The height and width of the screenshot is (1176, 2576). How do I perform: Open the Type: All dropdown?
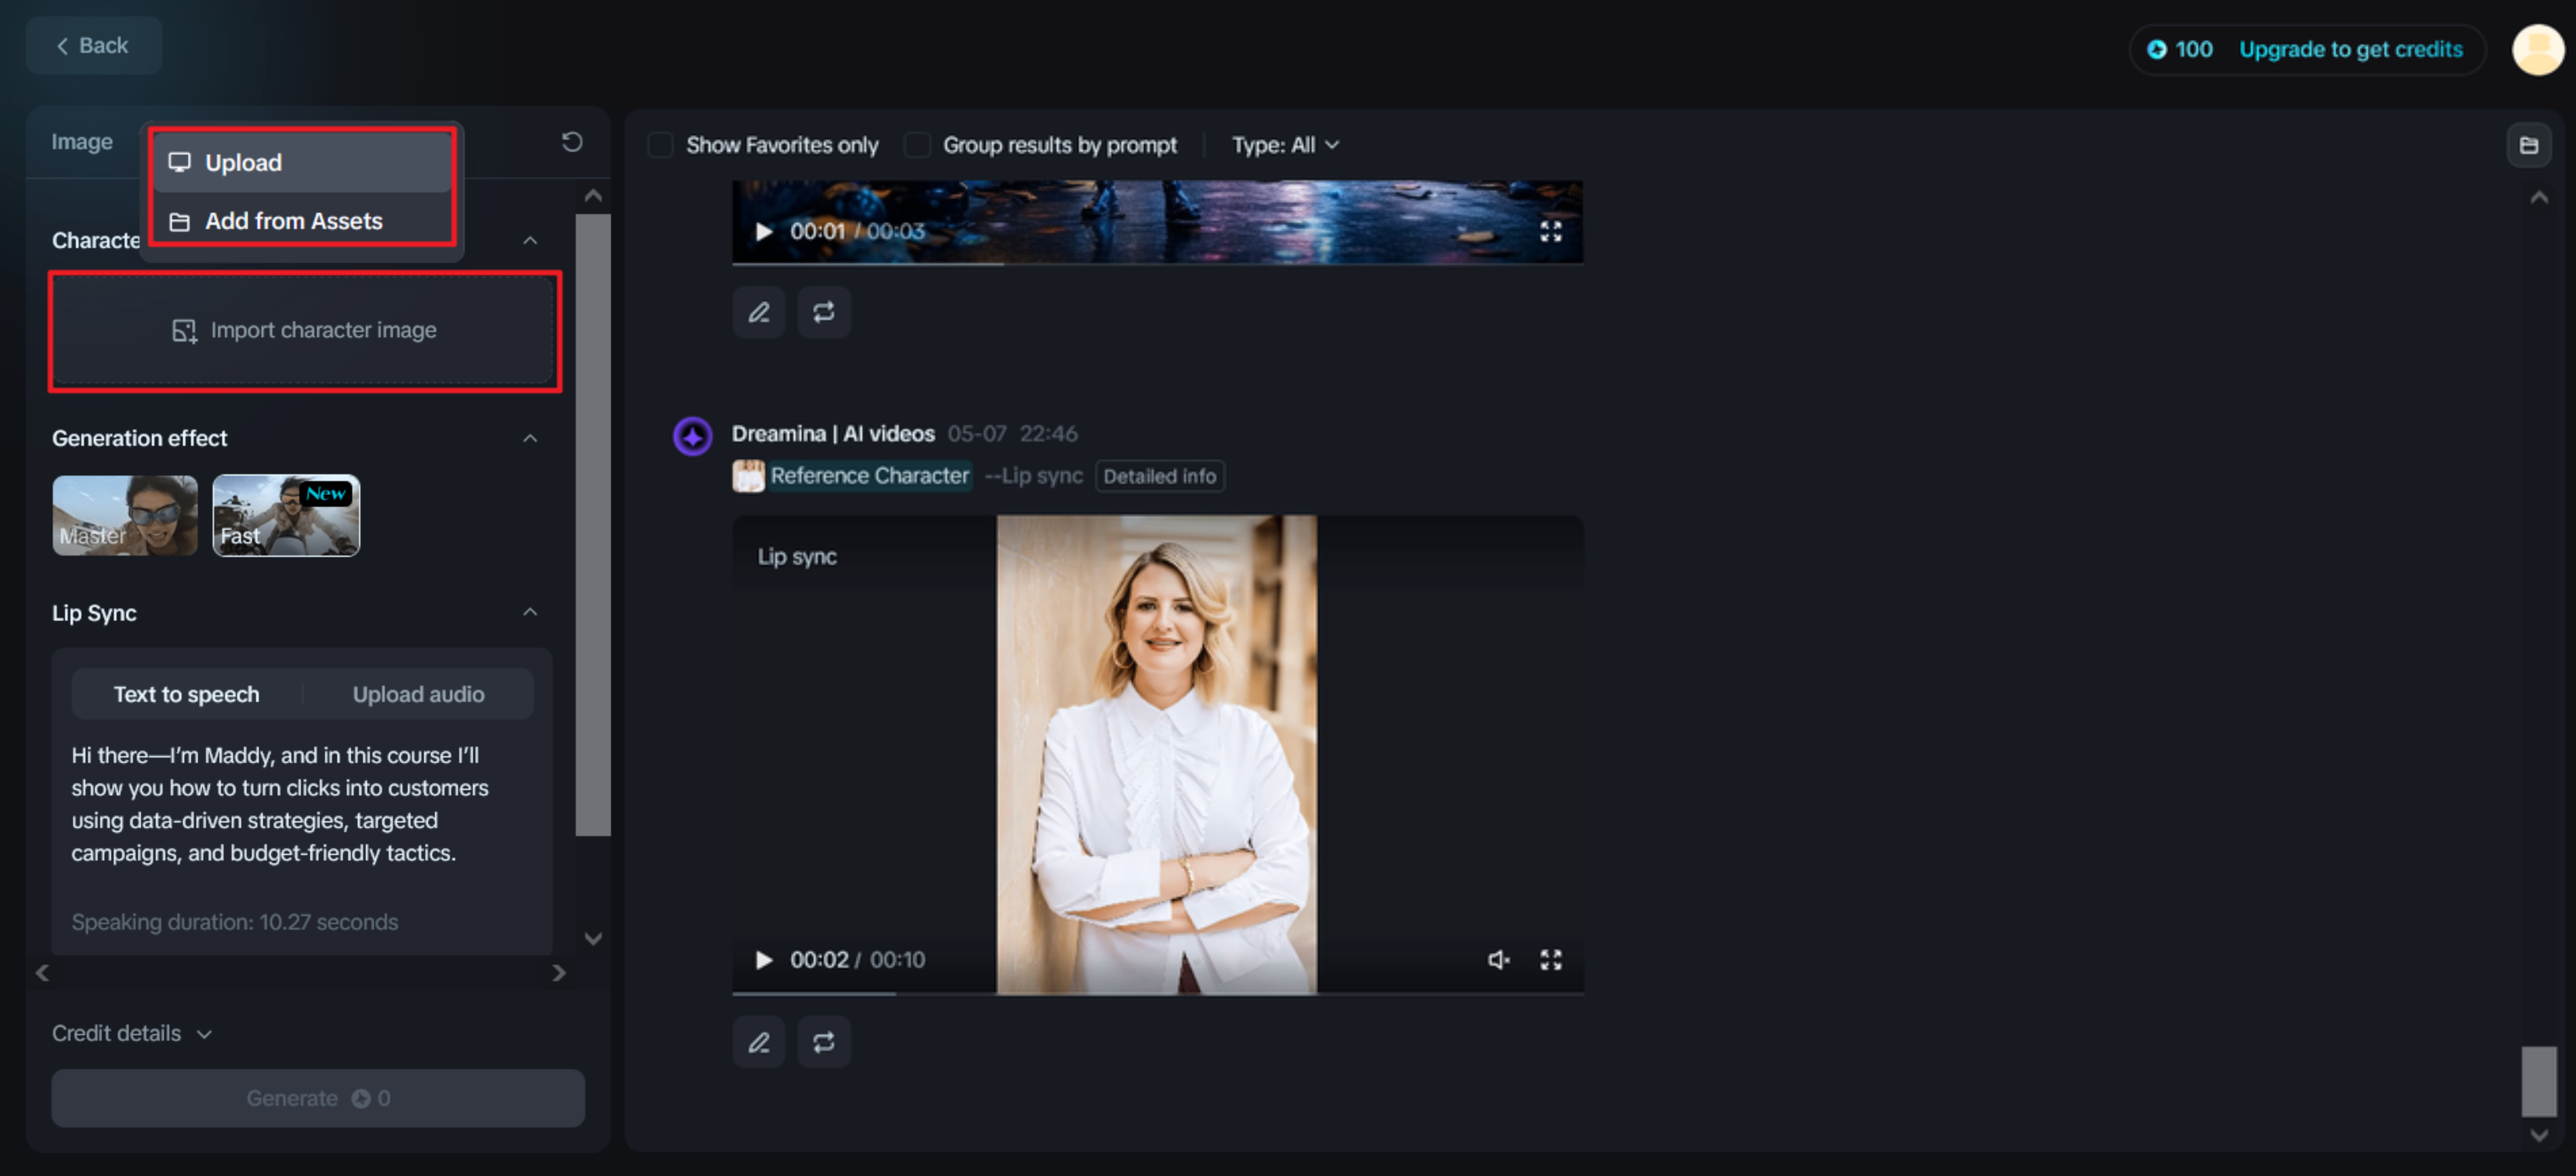(x=1284, y=145)
